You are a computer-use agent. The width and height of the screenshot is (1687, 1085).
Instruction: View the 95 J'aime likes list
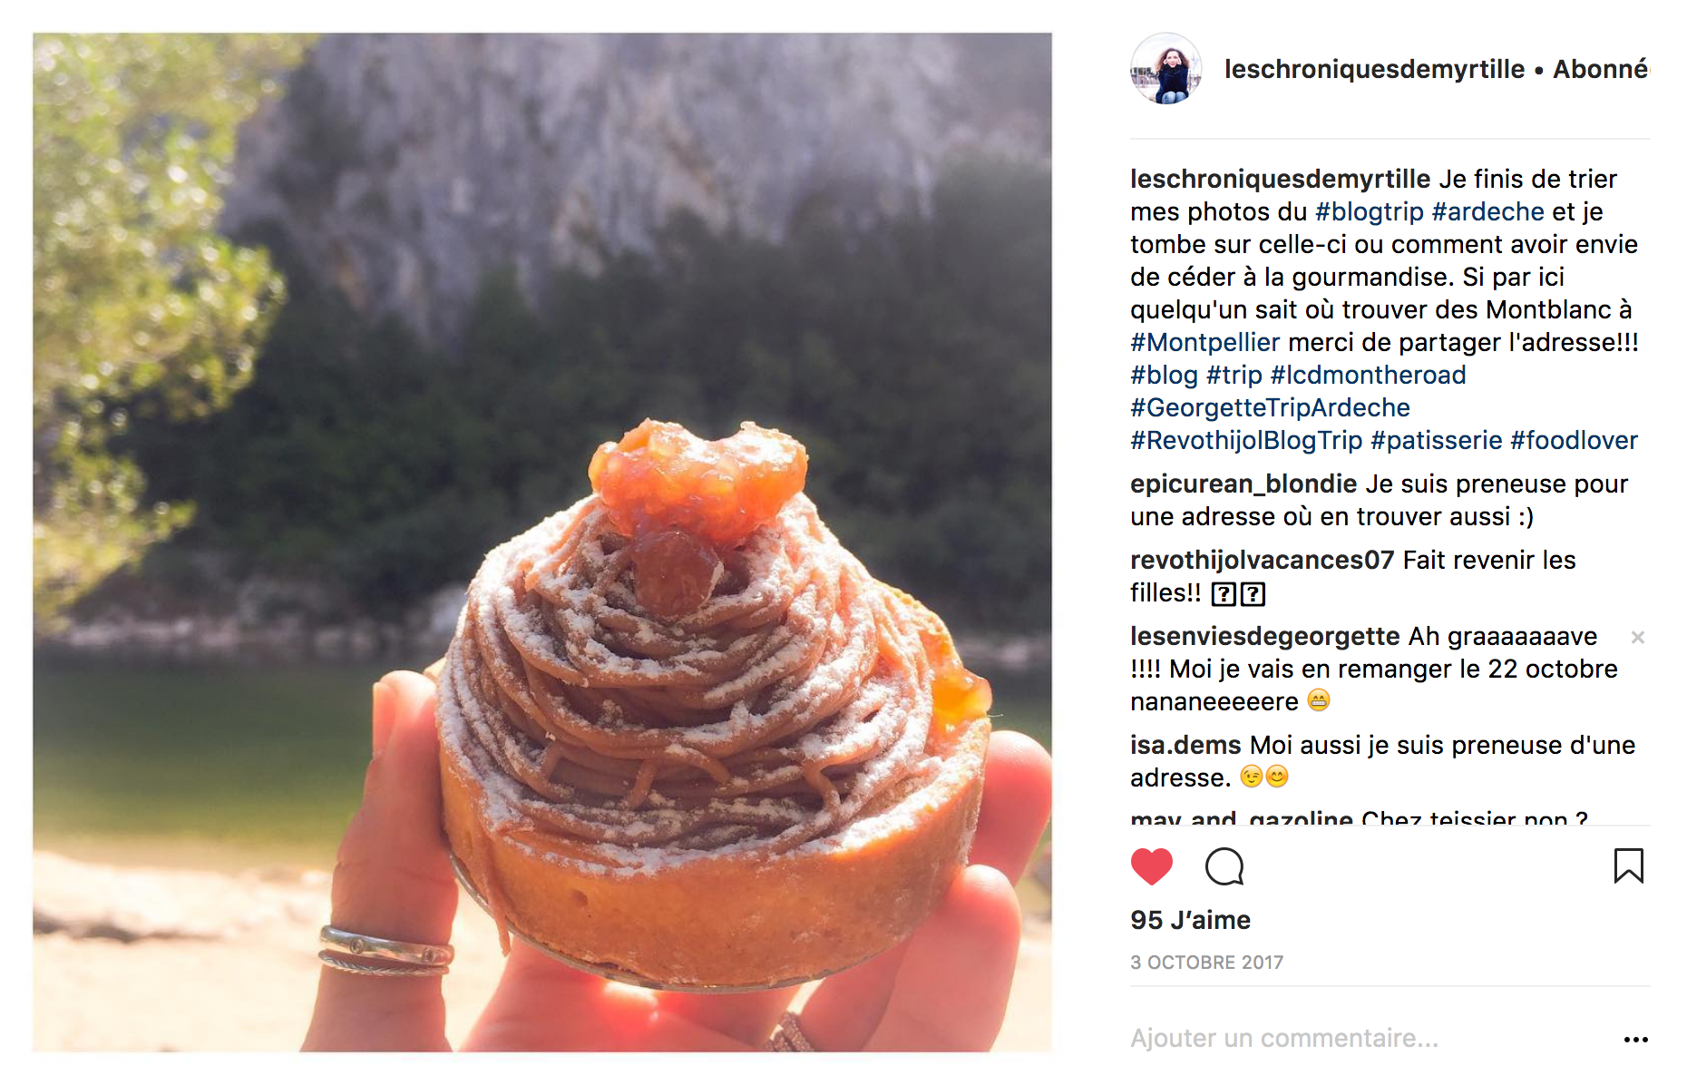(1190, 920)
